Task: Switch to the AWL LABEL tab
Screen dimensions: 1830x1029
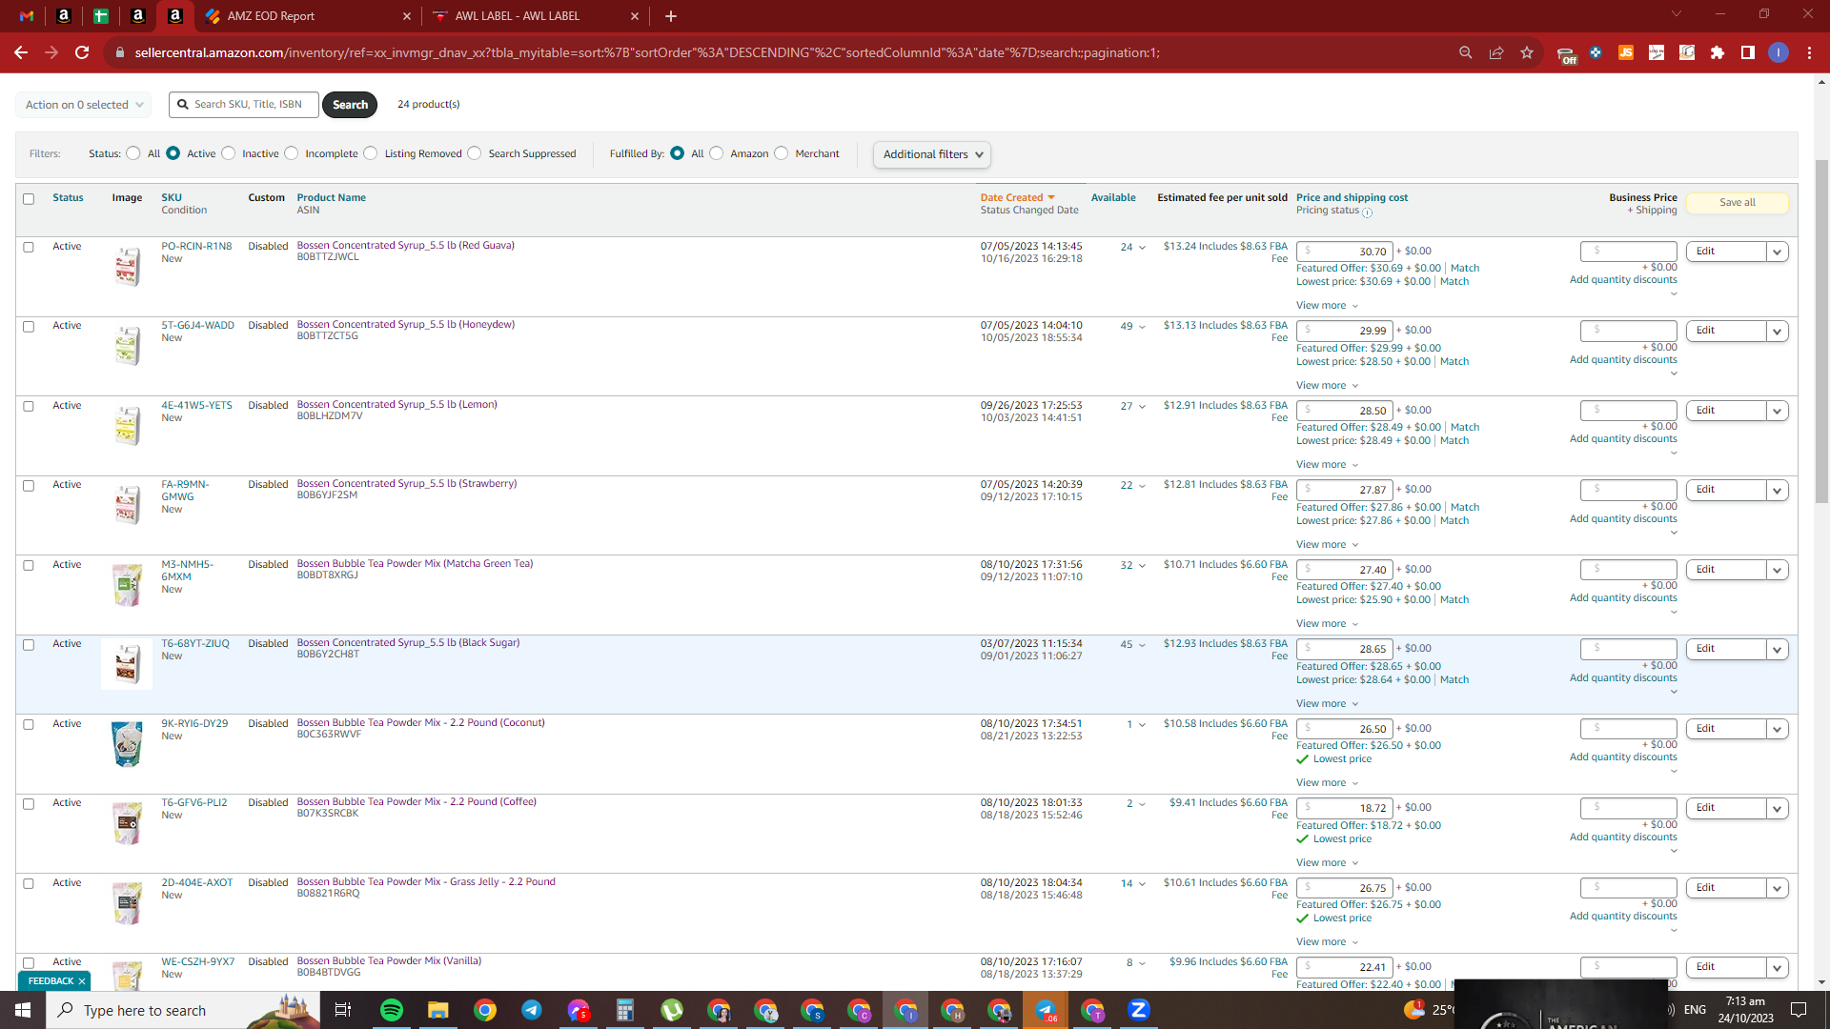Action: 535,16
